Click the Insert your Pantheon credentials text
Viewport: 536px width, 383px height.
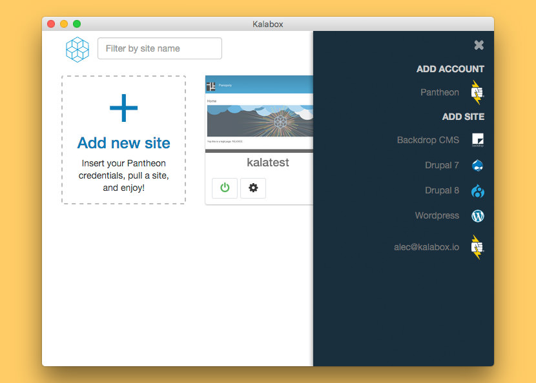[124, 175]
